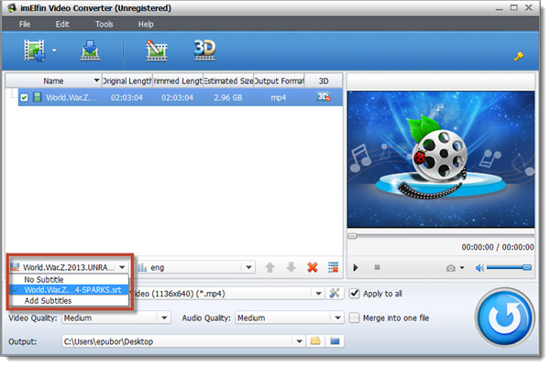Click the Original Length column header
The width and height of the screenshot is (550, 366).
pyautogui.click(x=127, y=81)
